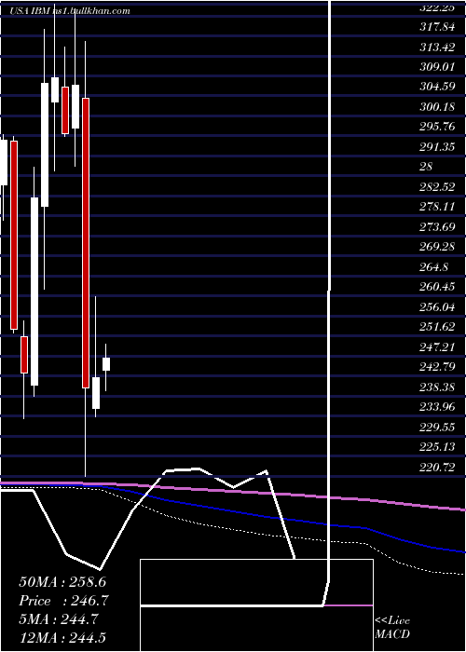Click the 238.38 price axis label
The width and height of the screenshot is (466, 652).
pyautogui.click(x=437, y=387)
